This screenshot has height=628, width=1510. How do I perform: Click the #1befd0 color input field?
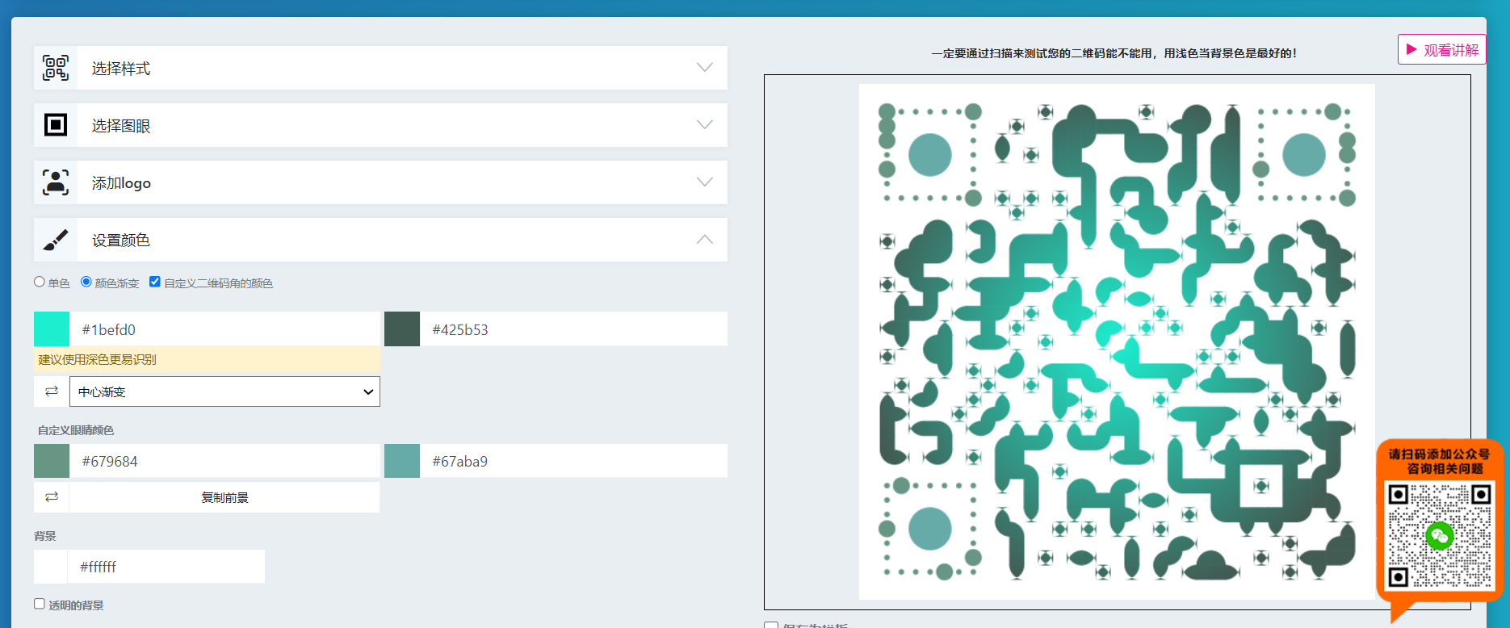coord(224,329)
